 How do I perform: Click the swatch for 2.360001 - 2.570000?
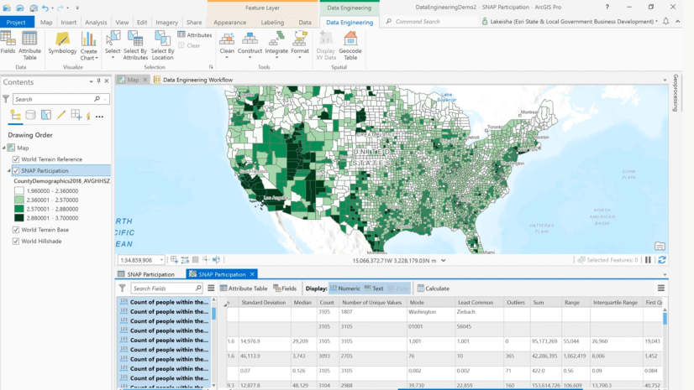pyautogui.click(x=19, y=200)
